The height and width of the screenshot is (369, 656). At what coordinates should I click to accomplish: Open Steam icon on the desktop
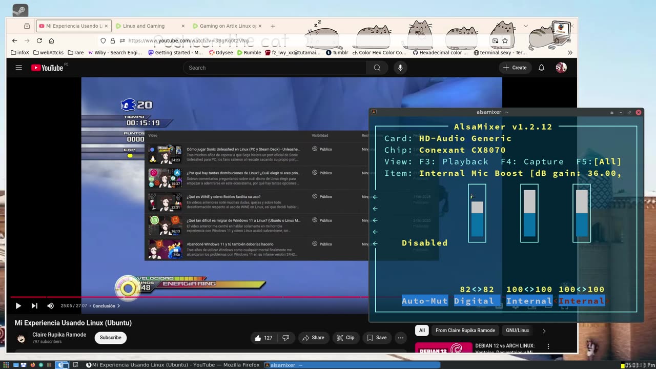pos(20,10)
